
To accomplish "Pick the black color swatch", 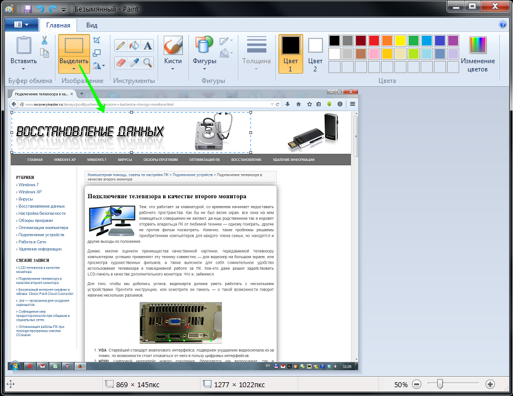I will tap(334, 41).
